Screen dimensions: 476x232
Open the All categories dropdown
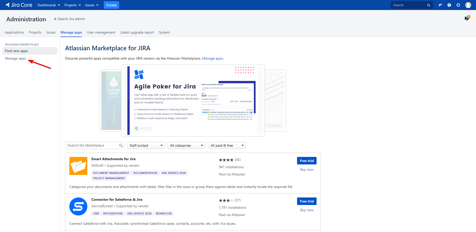pos(186,145)
